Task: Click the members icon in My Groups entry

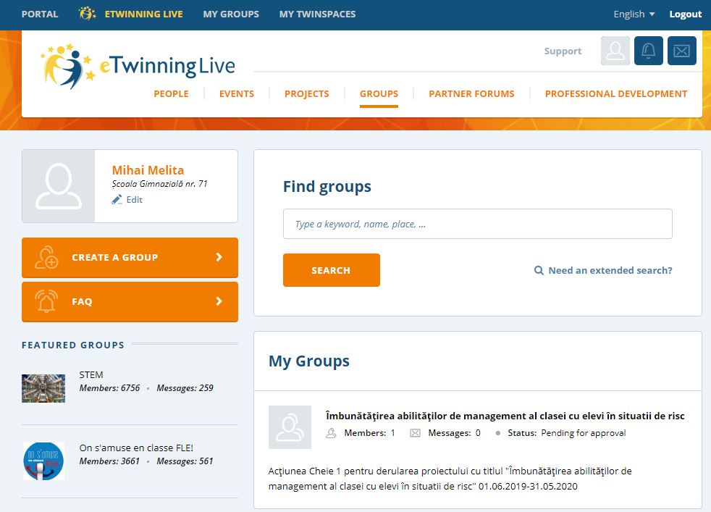Action: point(332,433)
